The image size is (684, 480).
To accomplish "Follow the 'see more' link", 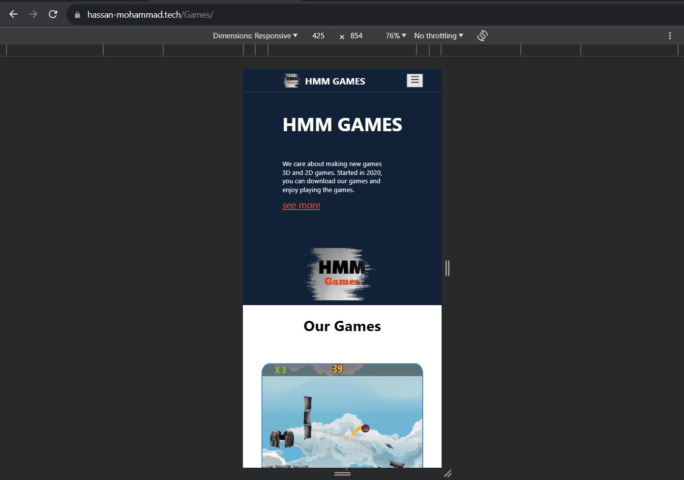I will [x=301, y=205].
